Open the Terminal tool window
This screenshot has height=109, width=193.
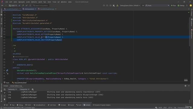pyautogui.click(x=62, y=105)
